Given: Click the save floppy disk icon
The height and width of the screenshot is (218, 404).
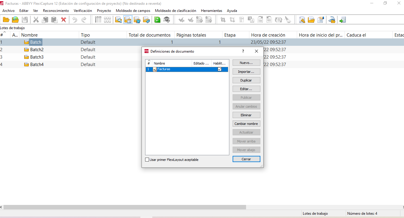Looking at the screenshot, I should (24, 20).
